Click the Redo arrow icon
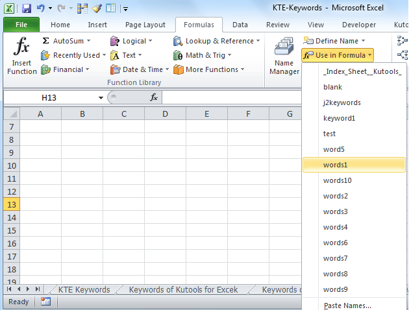 (x=61, y=8)
